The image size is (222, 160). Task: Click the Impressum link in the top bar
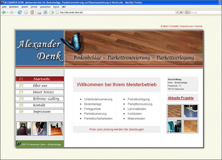tap(186, 26)
